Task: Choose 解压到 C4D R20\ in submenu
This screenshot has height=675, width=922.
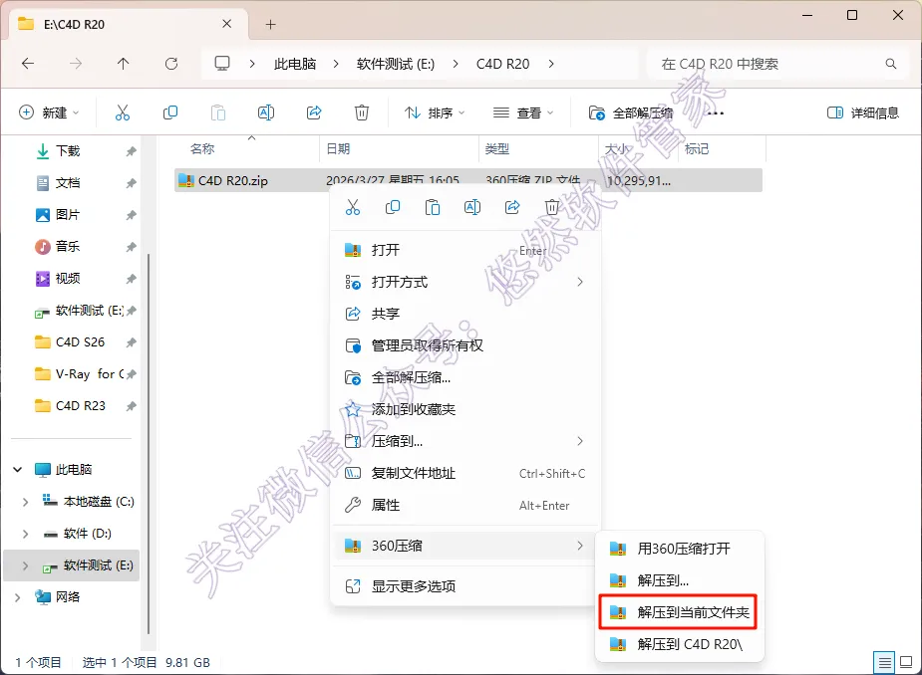Action: (x=679, y=644)
